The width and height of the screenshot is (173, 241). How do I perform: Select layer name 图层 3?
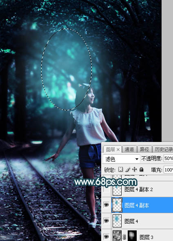pyautogui.click(x=146, y=237)
